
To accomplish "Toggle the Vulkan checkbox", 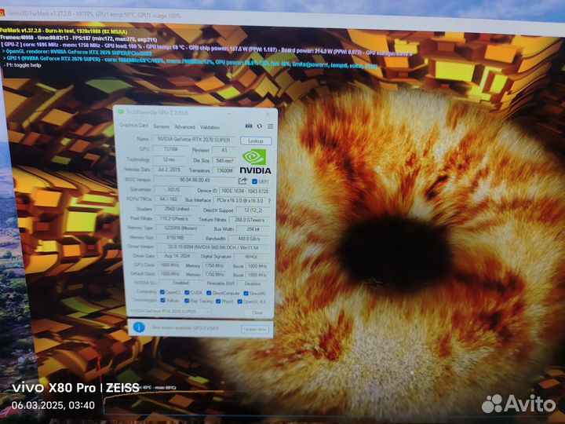I will (163, 300).
